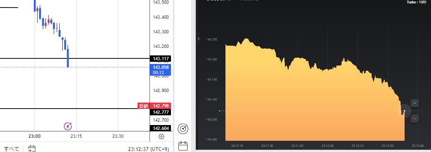Expand the left side panel chevron

tap(199, 38)
